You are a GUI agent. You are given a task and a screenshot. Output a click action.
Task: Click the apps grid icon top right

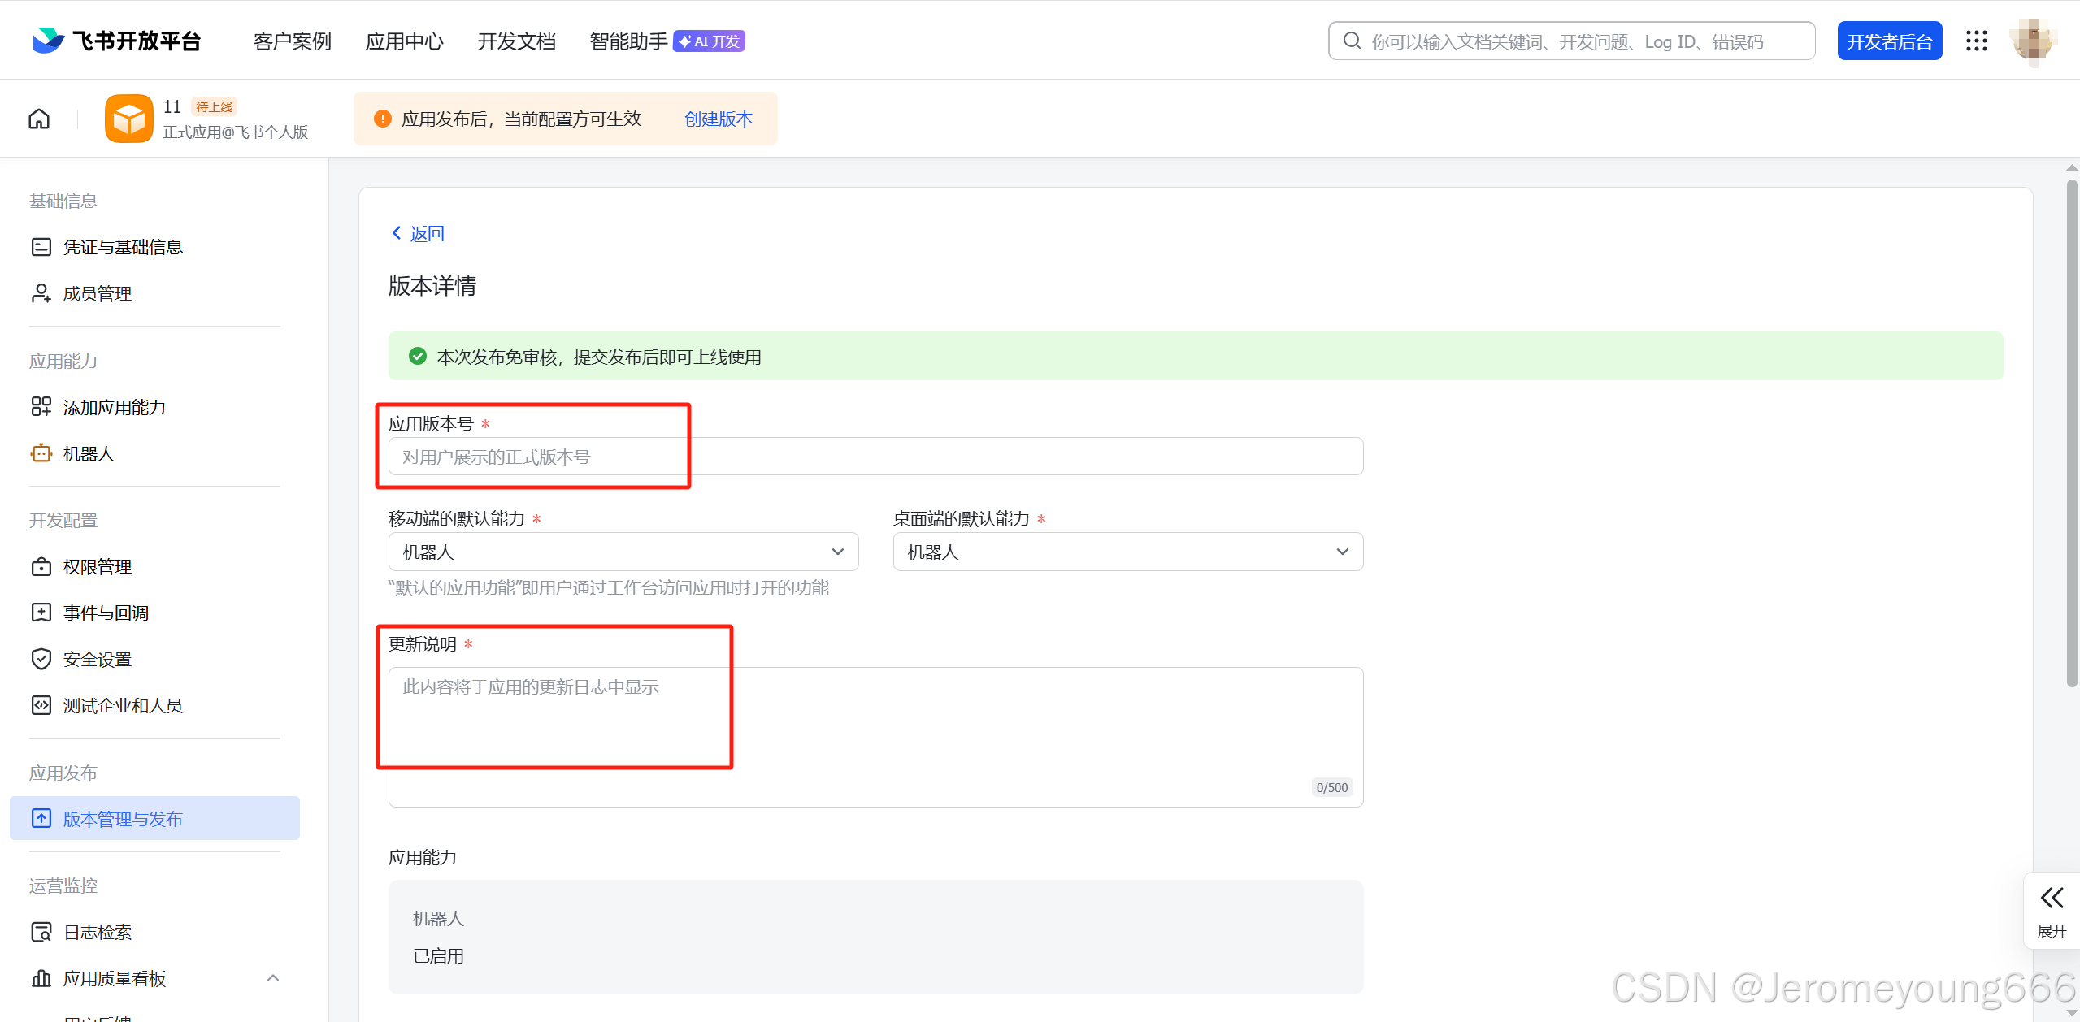[x=1977, y=41]
